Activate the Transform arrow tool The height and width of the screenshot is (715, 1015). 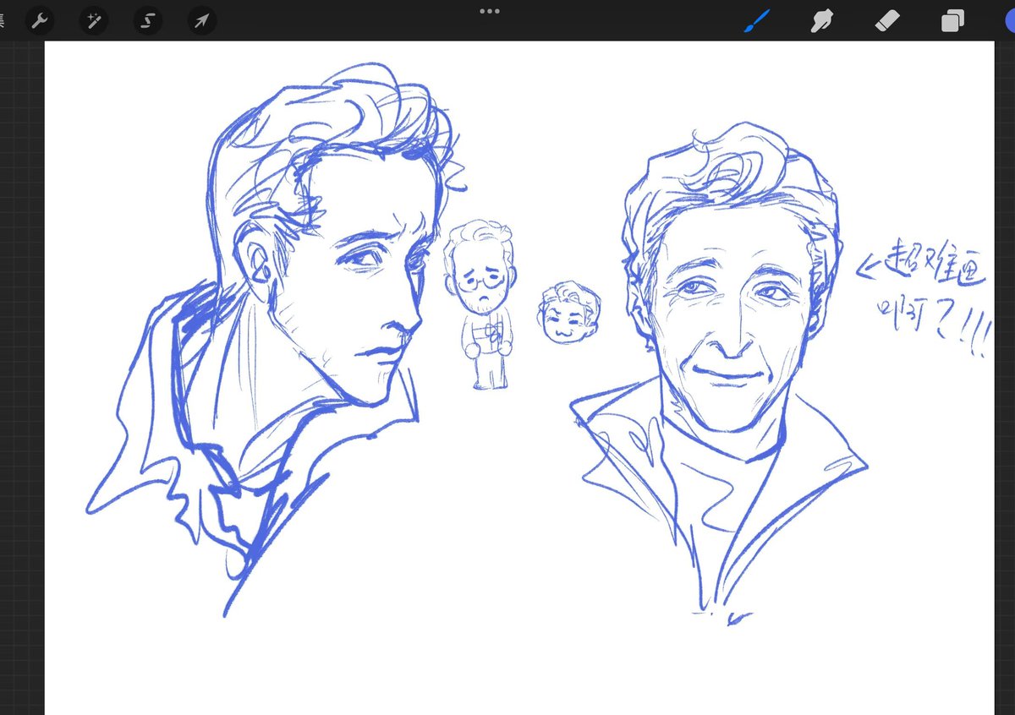point(201,20)
